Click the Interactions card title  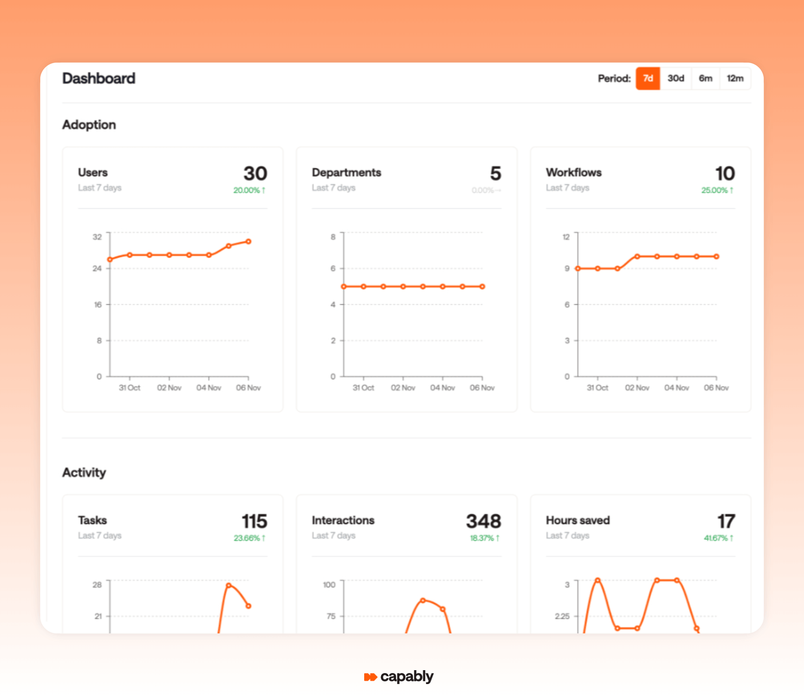click(x=343, y=521)
